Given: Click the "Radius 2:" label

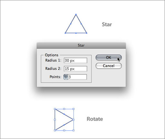Looking at the screenshot, I should coord(53,68).
